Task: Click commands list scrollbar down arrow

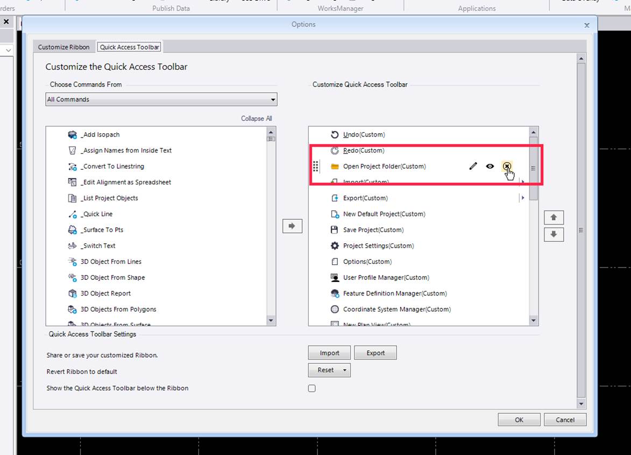Action: (x=271, y=320)
